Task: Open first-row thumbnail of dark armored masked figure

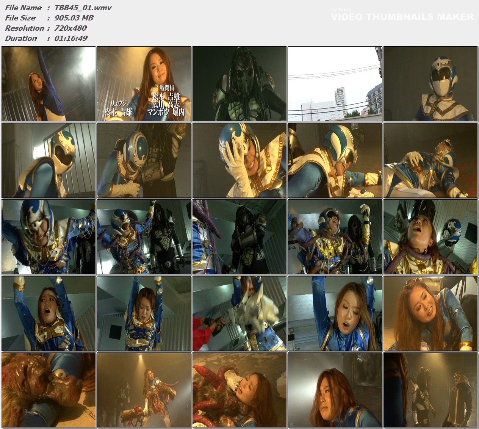Action: click(x=239, y=84)
